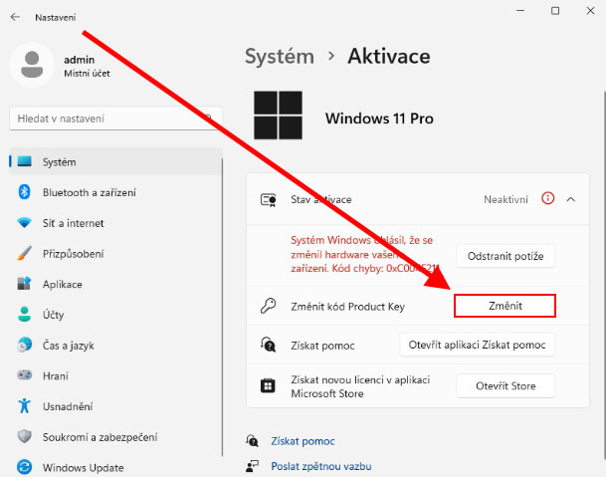Click the Wi-Fi icon for Síť a internet

pyautogui.click(x=24, y=223)
